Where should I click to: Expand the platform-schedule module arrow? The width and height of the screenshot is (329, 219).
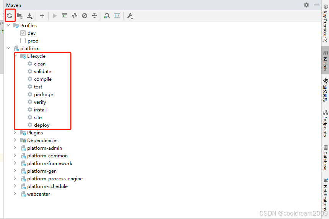tap(15, 186)
